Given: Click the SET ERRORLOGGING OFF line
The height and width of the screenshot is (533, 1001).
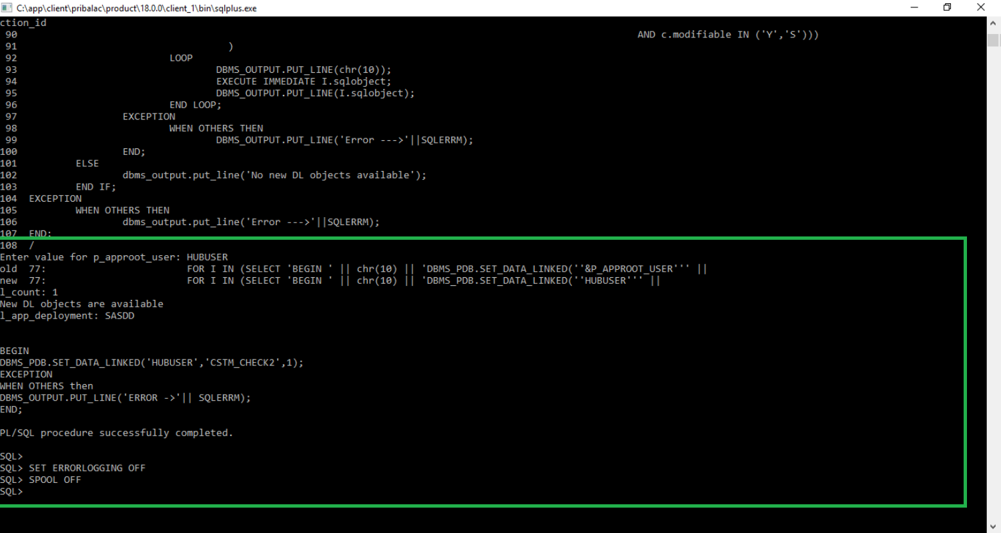Looking at the screenshot, I should [x=87, y=468].
